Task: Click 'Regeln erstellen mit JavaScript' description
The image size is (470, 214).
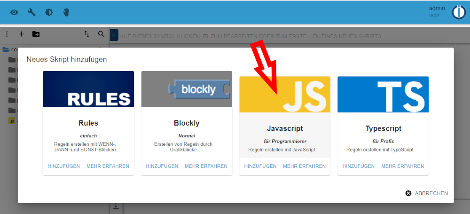Action: pyautogui.click(x=282, y=150)
